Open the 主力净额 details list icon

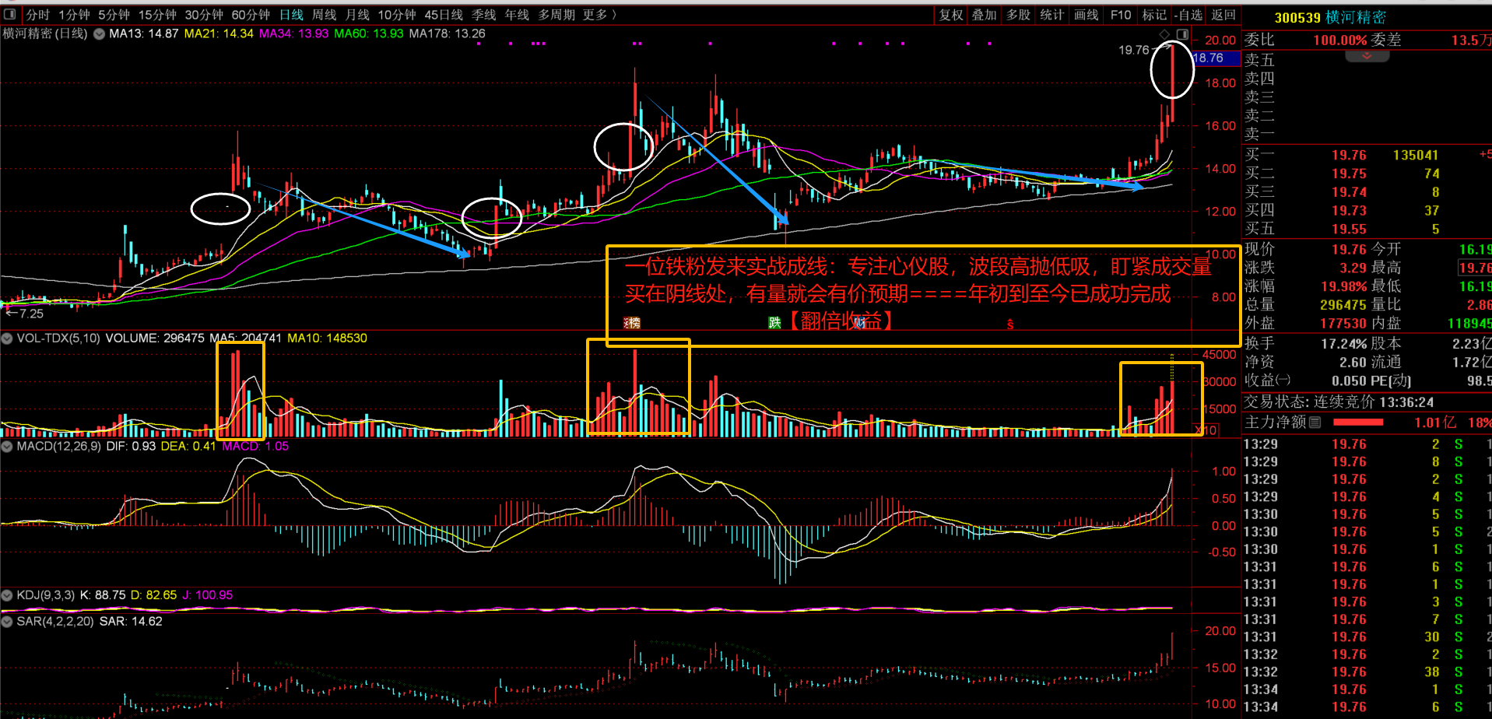point(1315,423)
